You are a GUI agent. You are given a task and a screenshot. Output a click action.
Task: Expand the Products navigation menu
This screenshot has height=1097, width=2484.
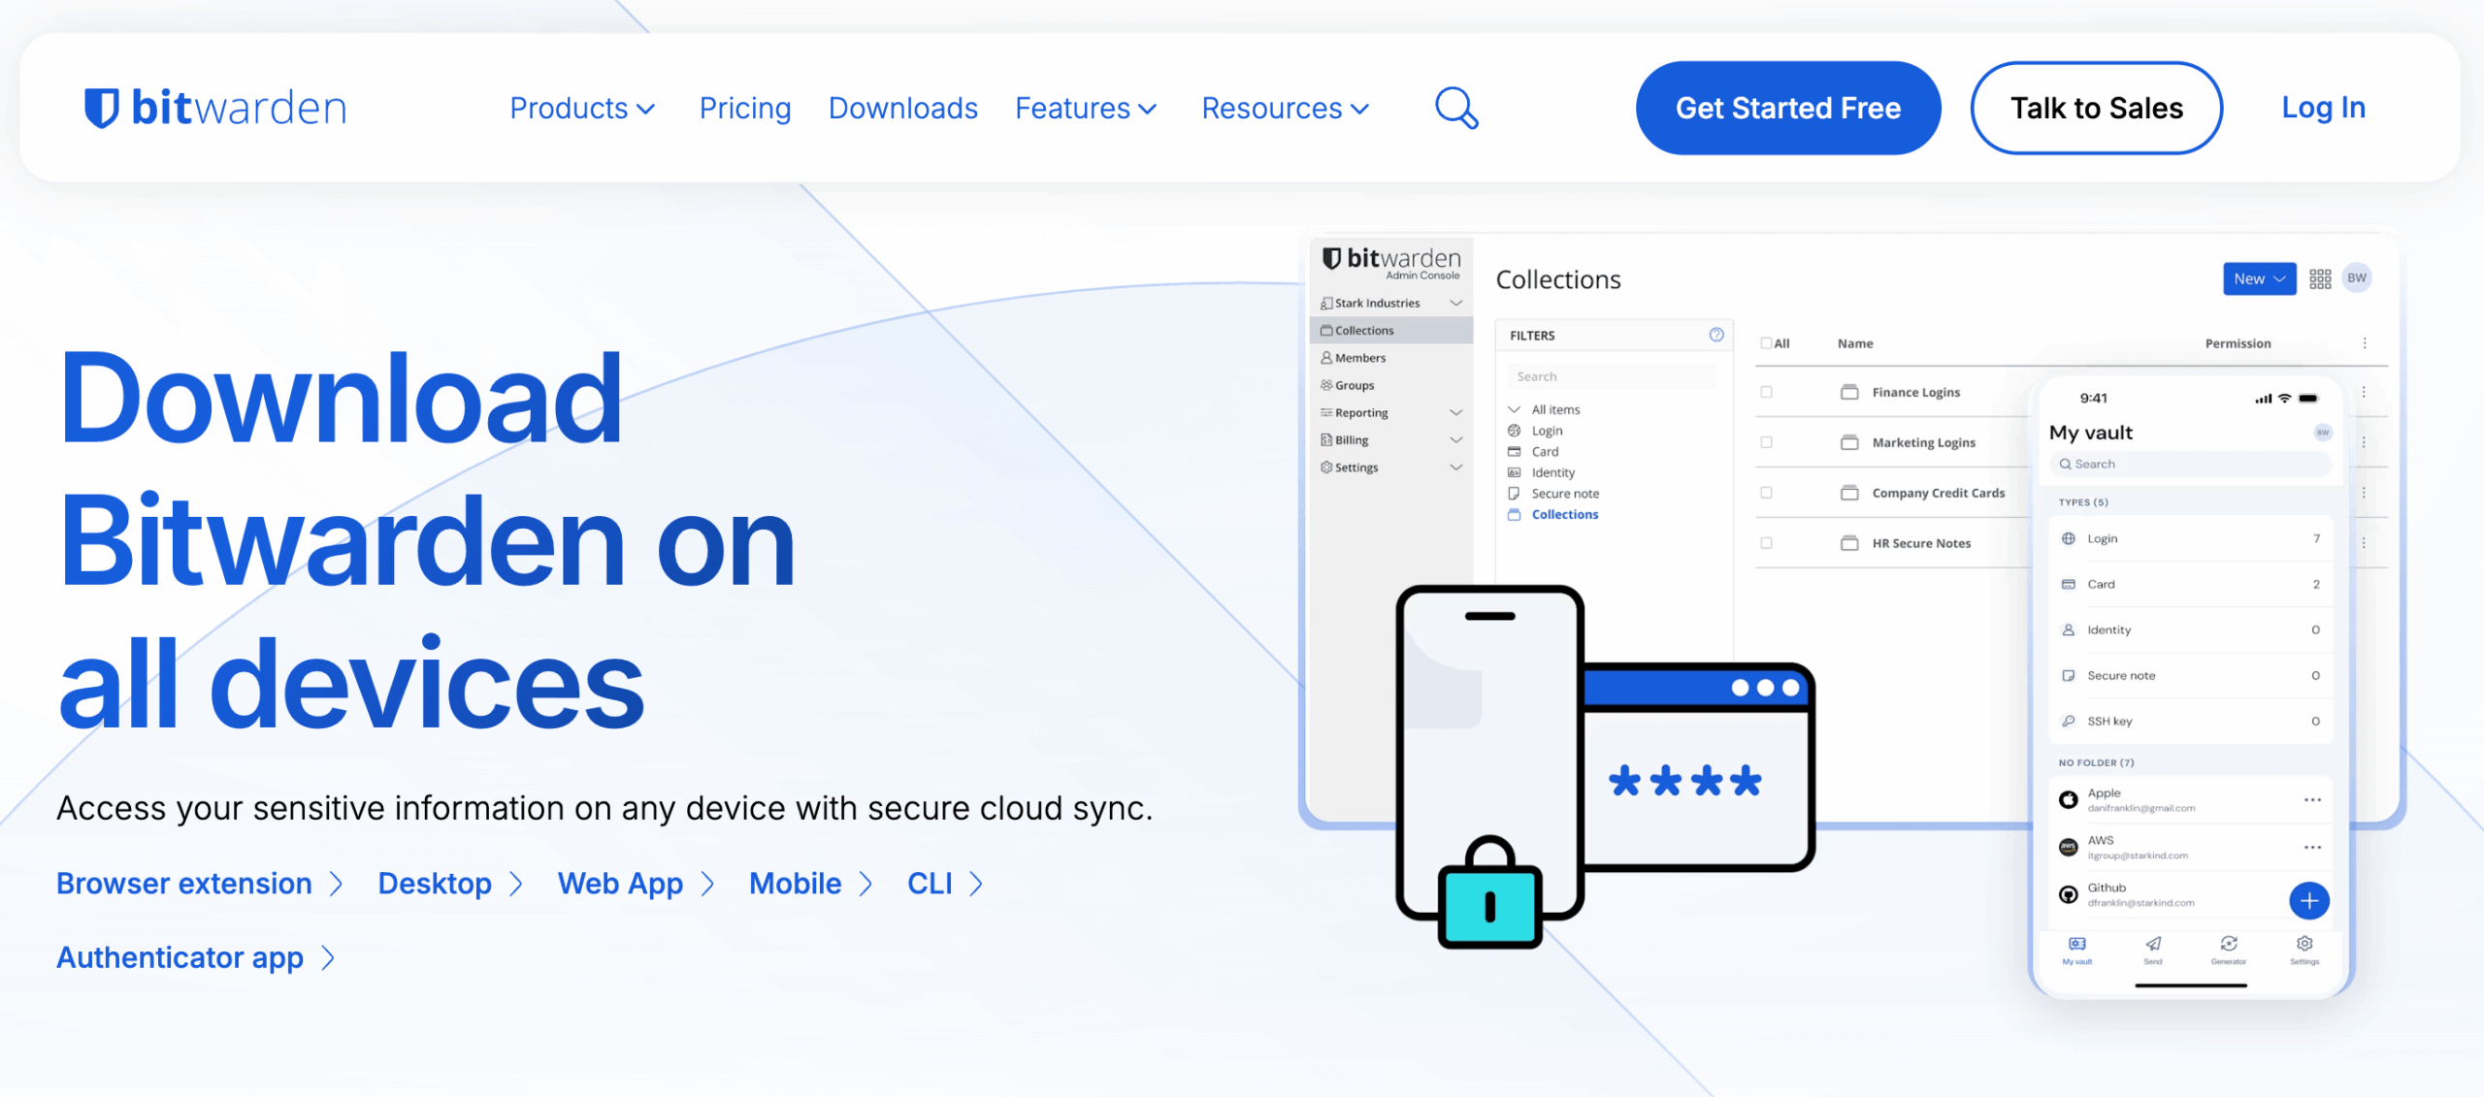pyautogui.click(x=581, y=108)
